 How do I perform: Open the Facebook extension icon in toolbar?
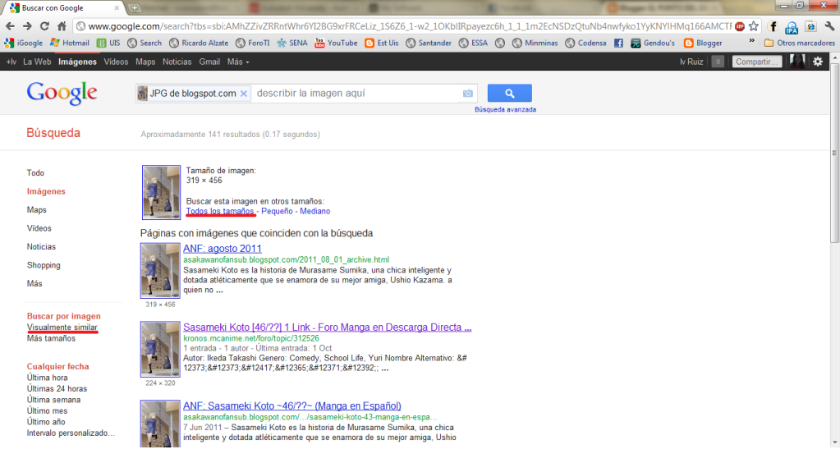point(773,26)
